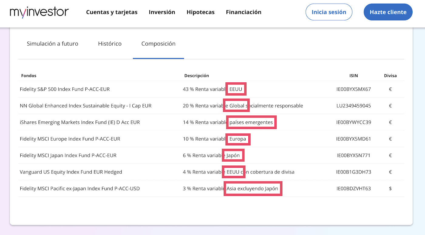Click the € currency of S&P 500 fund
The width and height of the screenshot is (425, 235).
pos(390,89)
